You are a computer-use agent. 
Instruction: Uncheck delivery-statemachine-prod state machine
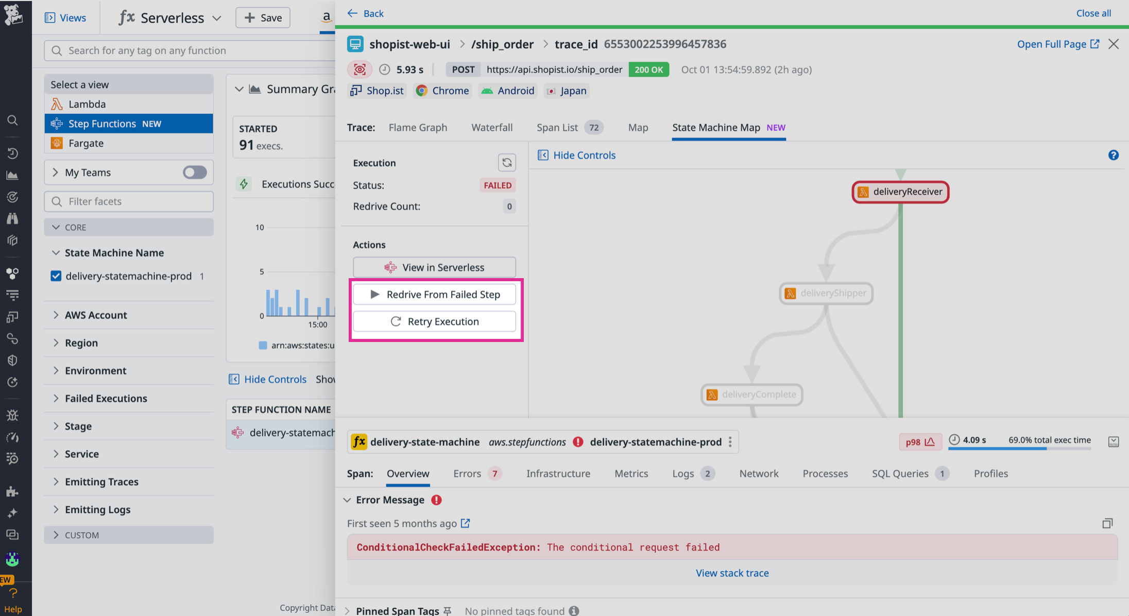click(56, 276)
